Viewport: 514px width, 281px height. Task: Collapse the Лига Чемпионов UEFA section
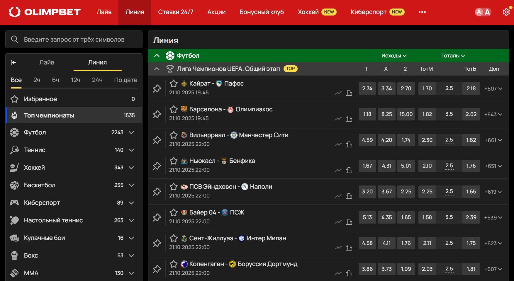(x=157, y=69)
